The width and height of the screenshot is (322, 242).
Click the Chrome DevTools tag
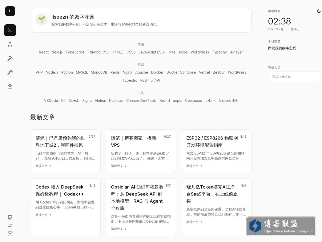(141, 101)
